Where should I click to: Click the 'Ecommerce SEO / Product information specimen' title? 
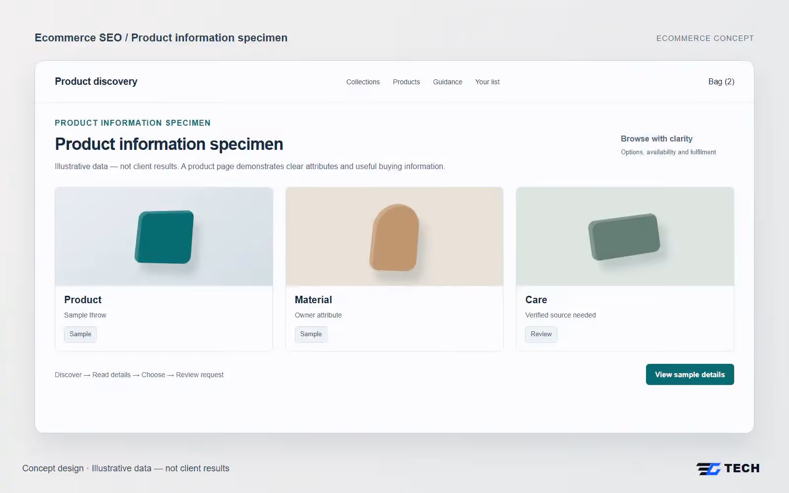[161, 38]
